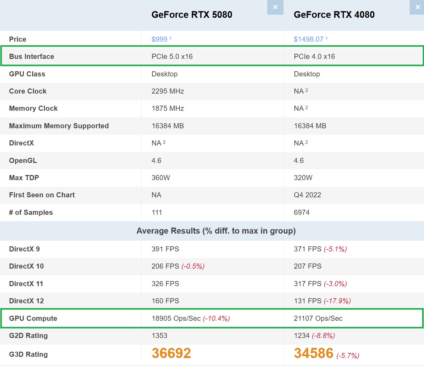Click the 160 FPS DirectX 12 result
The image size is (424, 366).
click(x=165, y=301)
